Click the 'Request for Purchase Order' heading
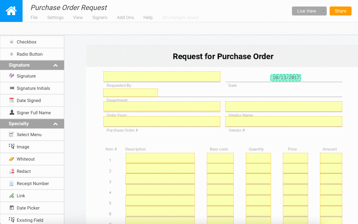The height and width of the screenshot is (224, 358). point(223,56)
